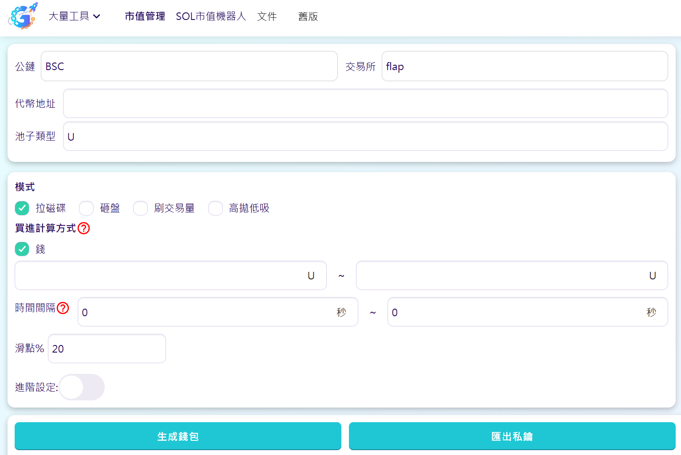The width and height of the screenshot is (681, 455).
Task: Click the 買進計算方式 label text
Action: 45,228
